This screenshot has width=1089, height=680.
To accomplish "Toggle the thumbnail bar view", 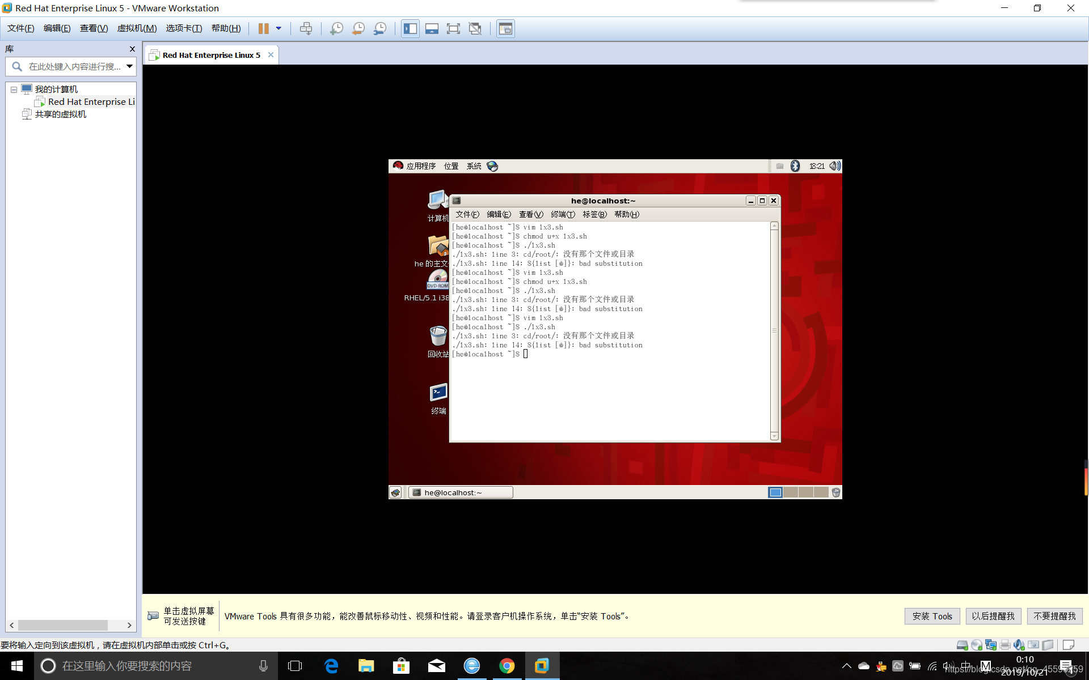I will pos(432,28).
